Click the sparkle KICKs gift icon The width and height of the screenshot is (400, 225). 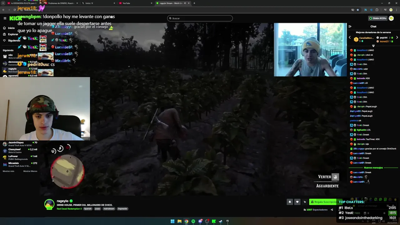click(305, 202)
